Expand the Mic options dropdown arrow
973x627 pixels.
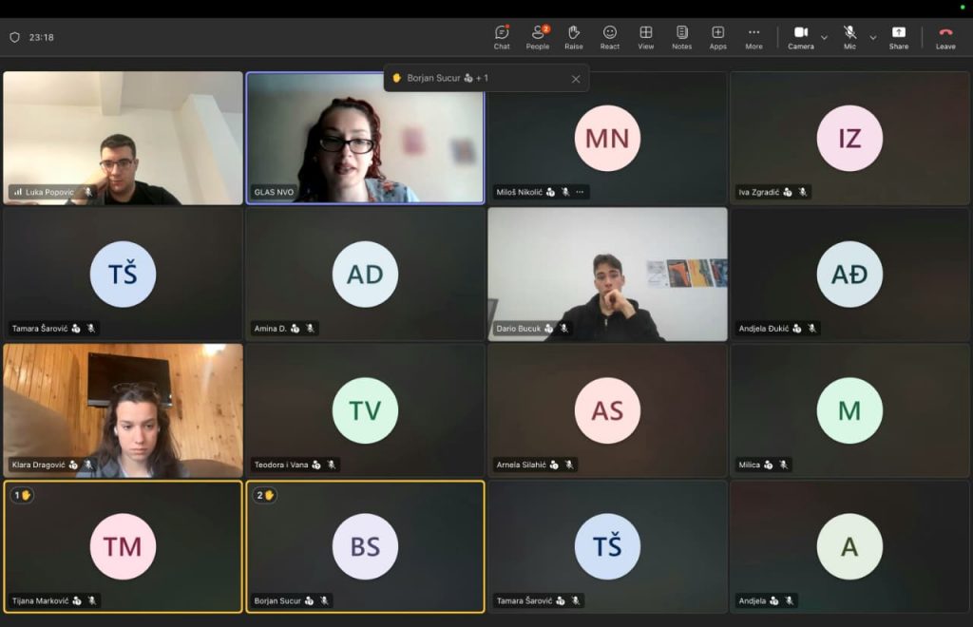pos(872,37)
